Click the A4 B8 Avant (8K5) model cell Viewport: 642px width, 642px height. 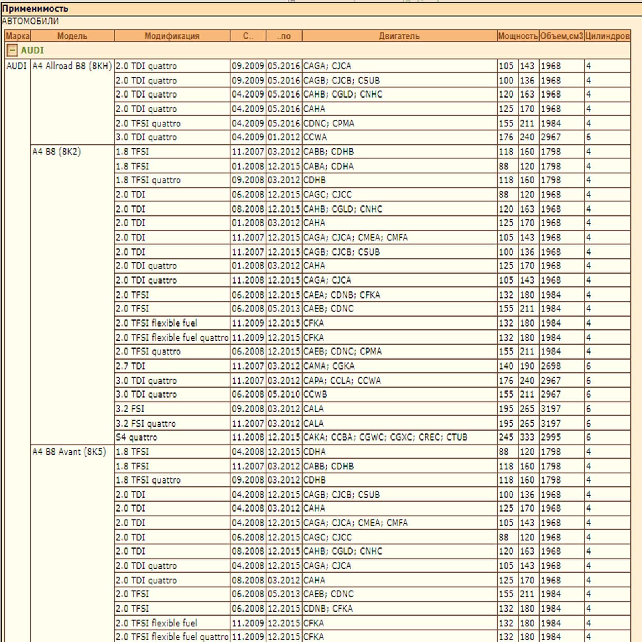click(69, 452)
